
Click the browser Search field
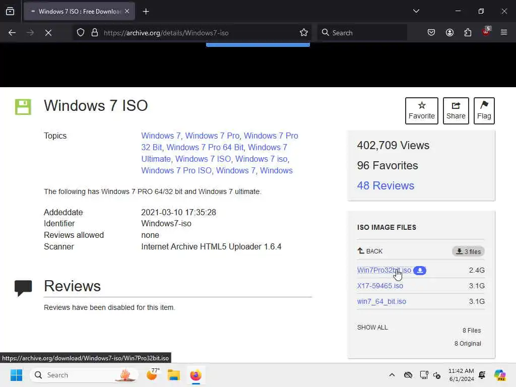pyautogui.click(x=362, y=33)
